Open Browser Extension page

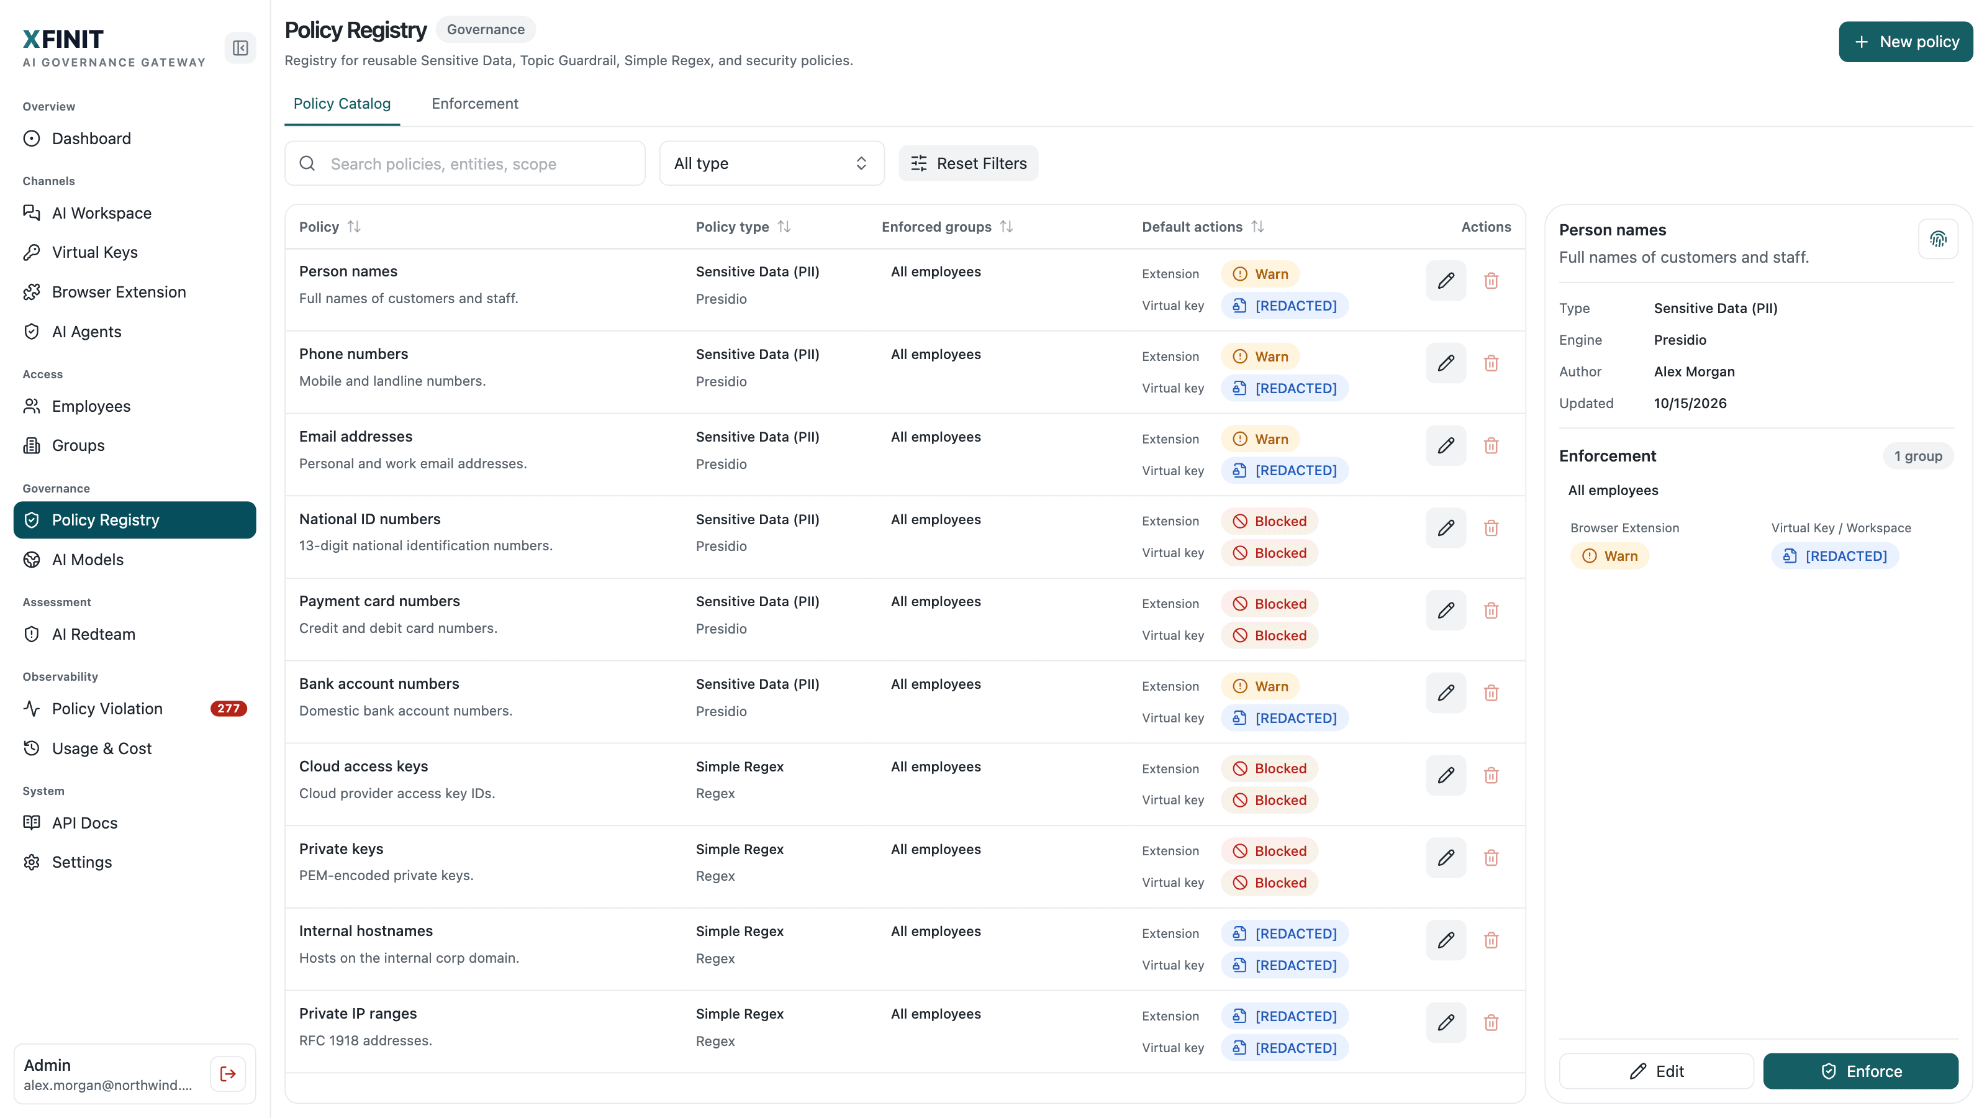[135, 293]
